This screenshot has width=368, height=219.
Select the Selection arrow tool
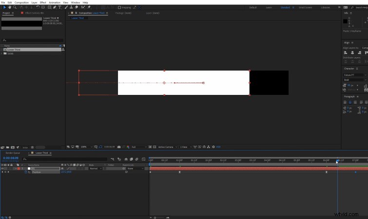pos(4,7)
